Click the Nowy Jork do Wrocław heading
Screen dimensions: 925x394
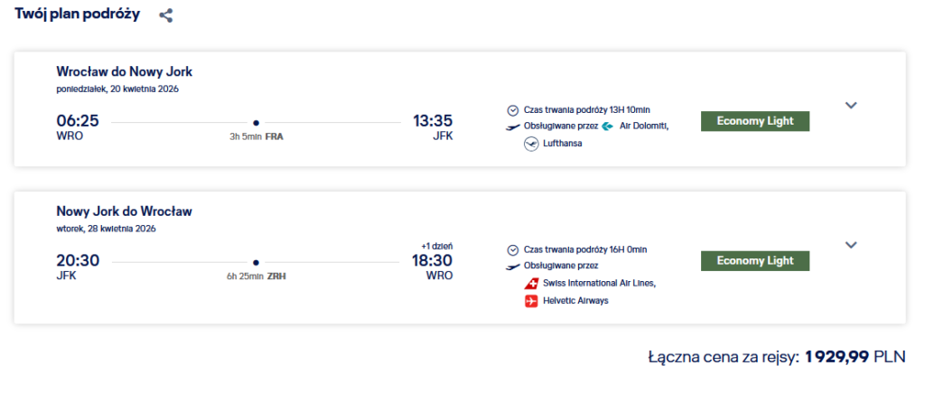124,212
